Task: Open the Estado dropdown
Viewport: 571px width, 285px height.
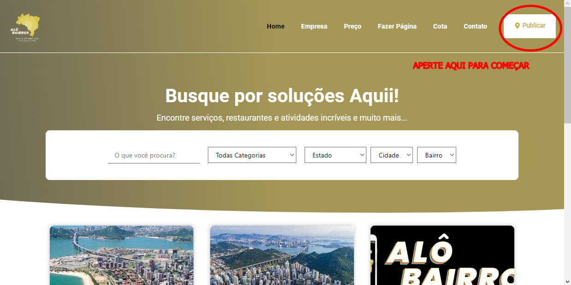Action: [x=335, y=155]
